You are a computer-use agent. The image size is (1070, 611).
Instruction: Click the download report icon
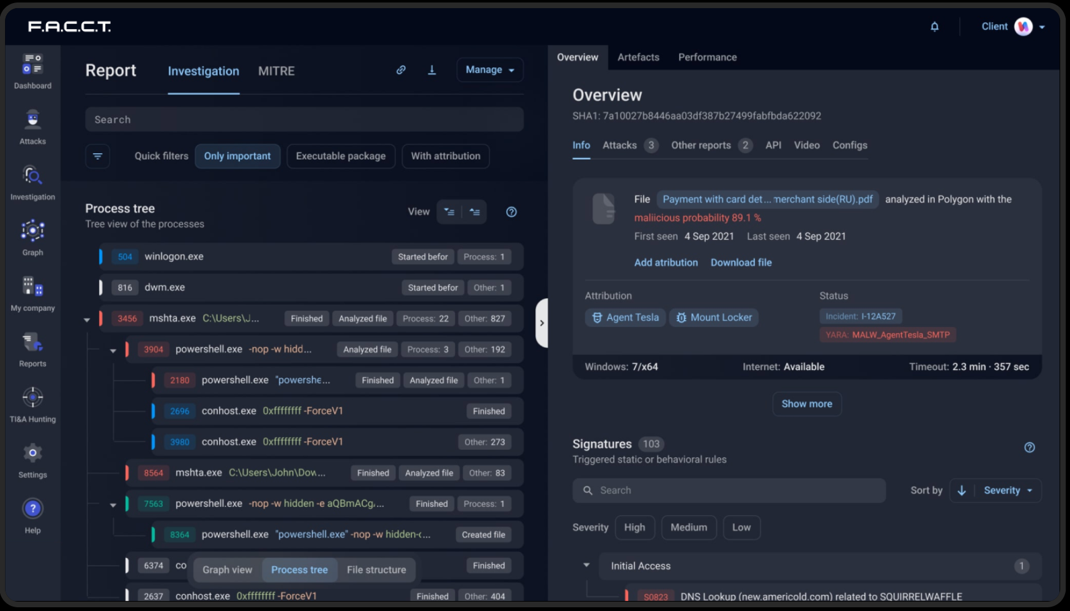pyautogui.click(x=431, y=70)
